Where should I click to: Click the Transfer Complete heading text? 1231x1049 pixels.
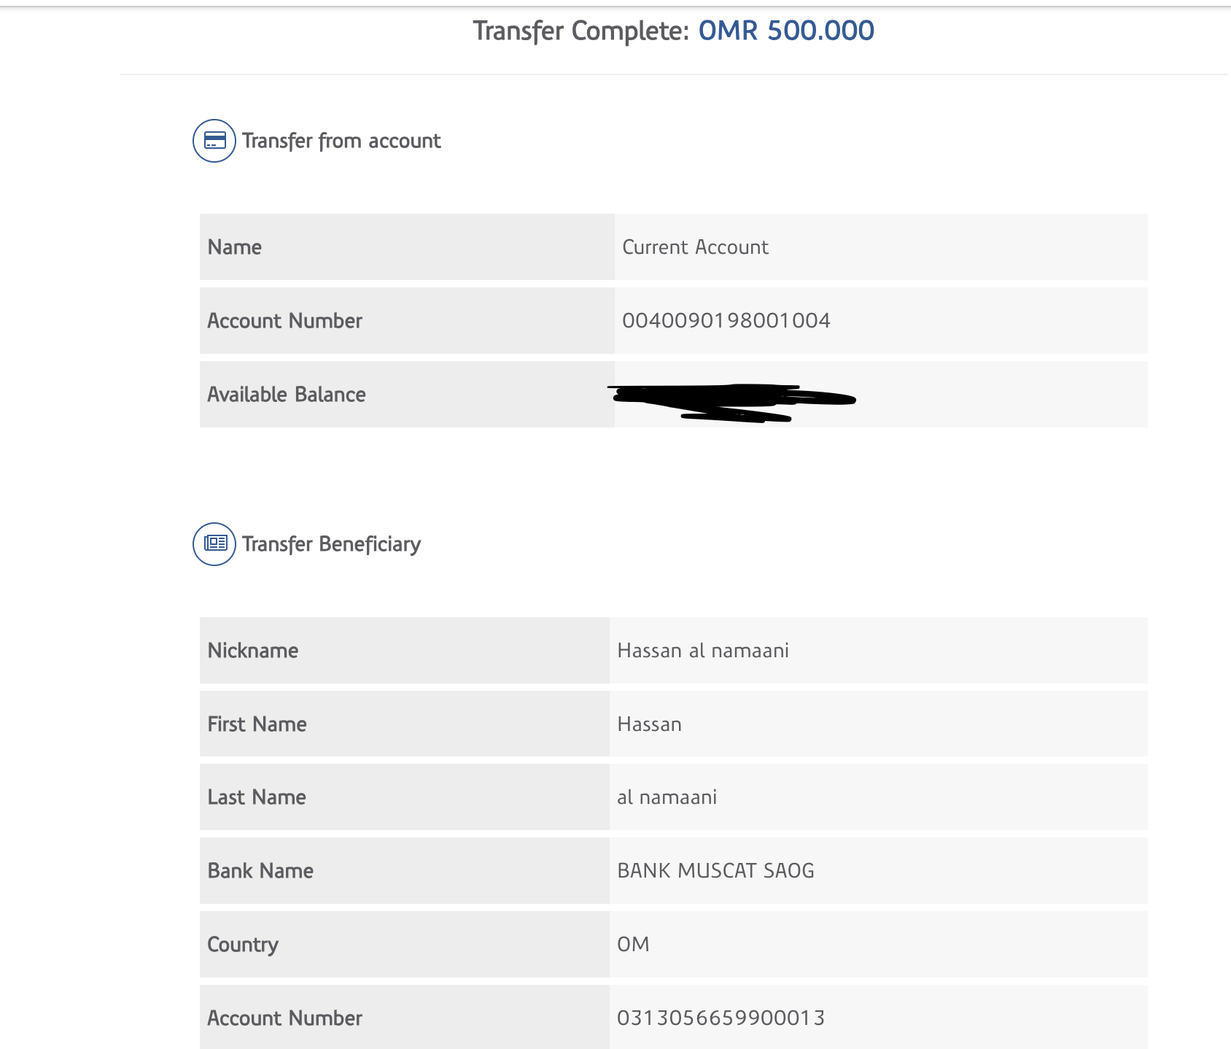[x=580, y=31]
